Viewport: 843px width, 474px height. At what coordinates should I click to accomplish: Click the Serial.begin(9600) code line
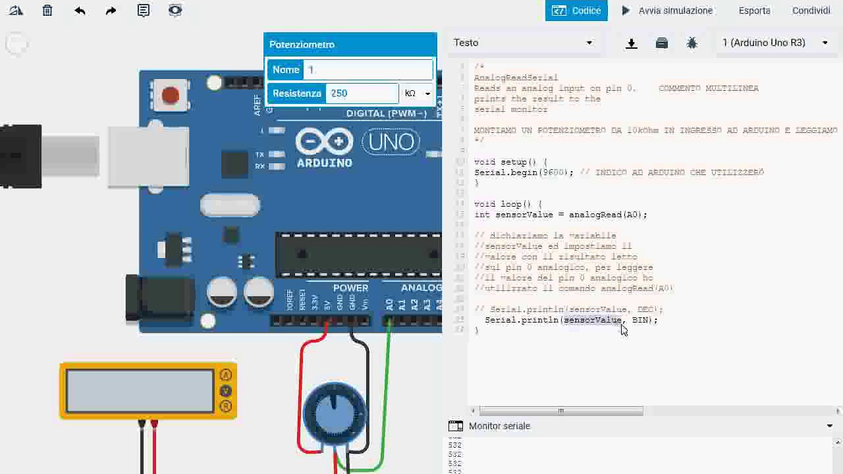619,172
